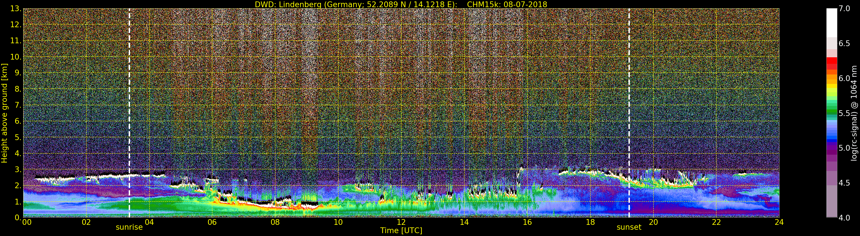Click the time axis tick '00'

[x=27, y=222]
